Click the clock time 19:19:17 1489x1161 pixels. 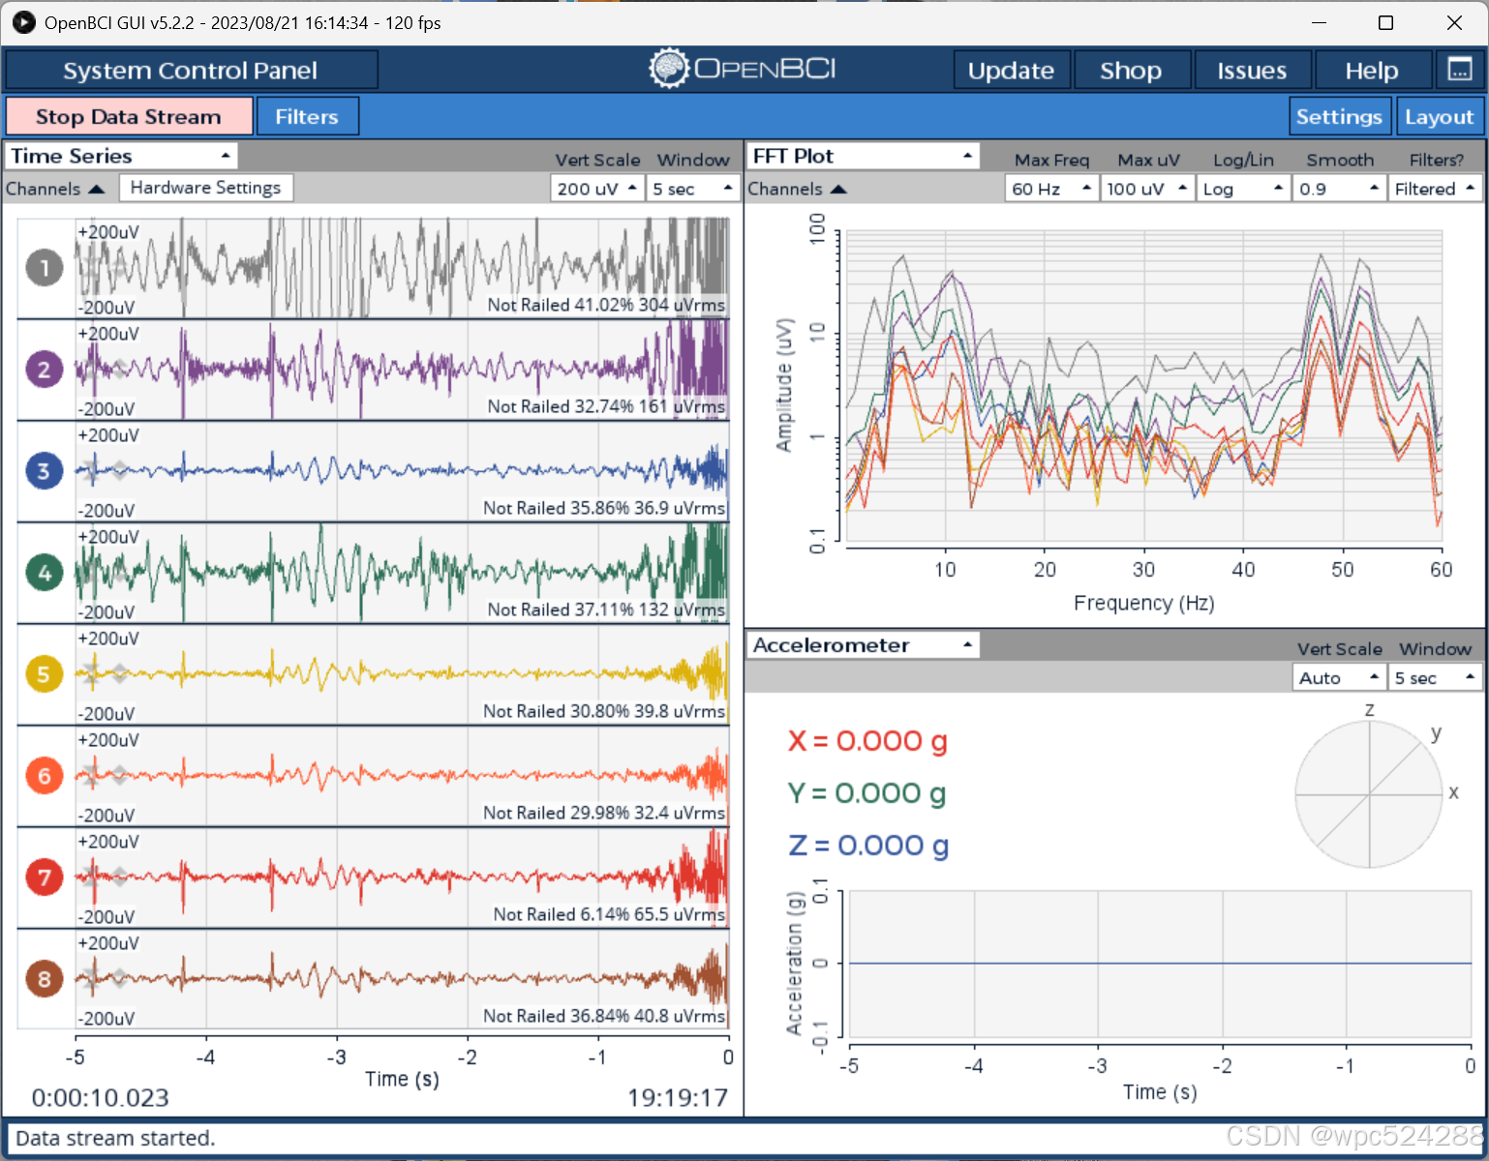coord(678,1098)
